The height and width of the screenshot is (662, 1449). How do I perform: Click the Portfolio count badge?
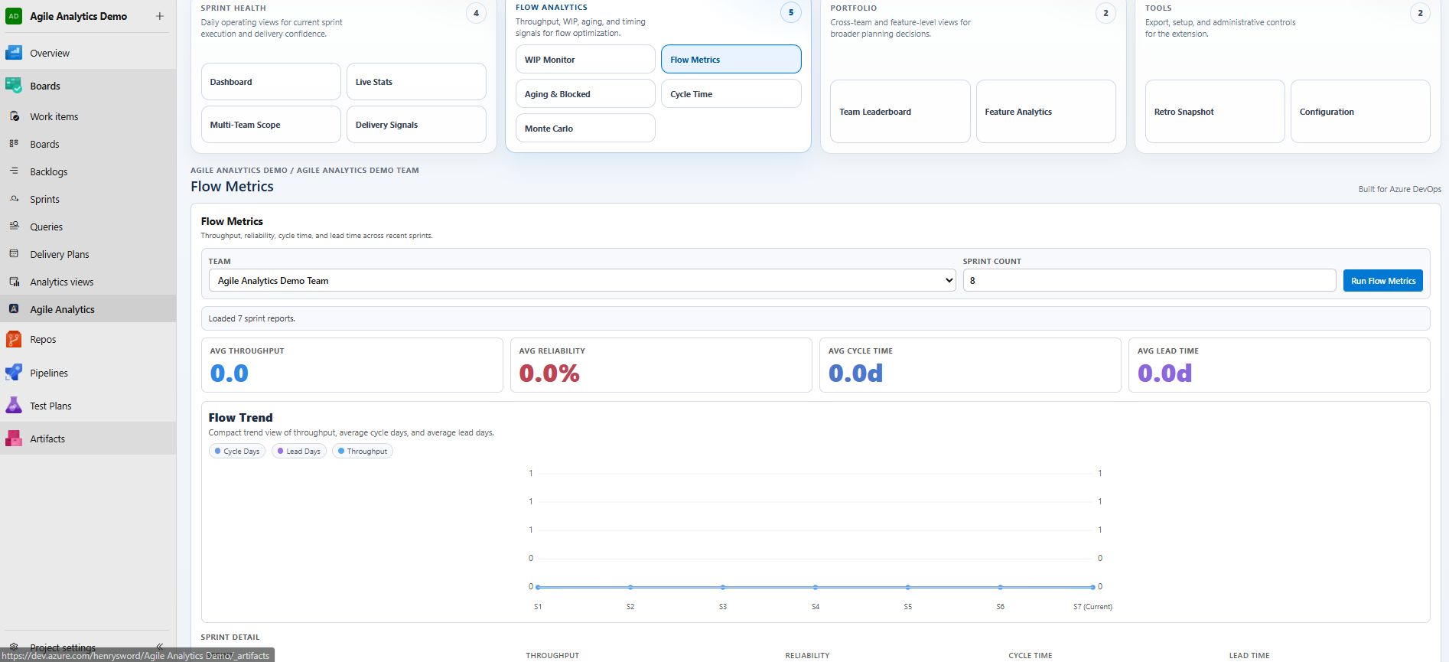tap(1105, 13)
